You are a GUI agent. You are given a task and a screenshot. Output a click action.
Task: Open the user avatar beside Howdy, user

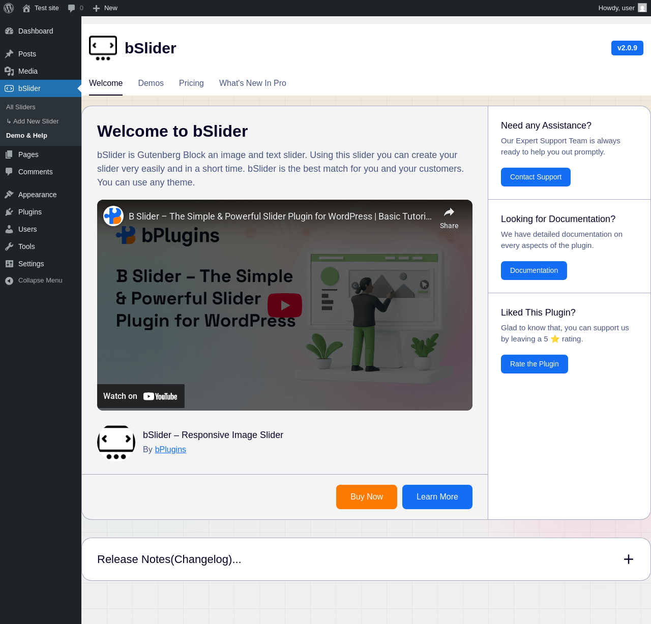[642, 8]
